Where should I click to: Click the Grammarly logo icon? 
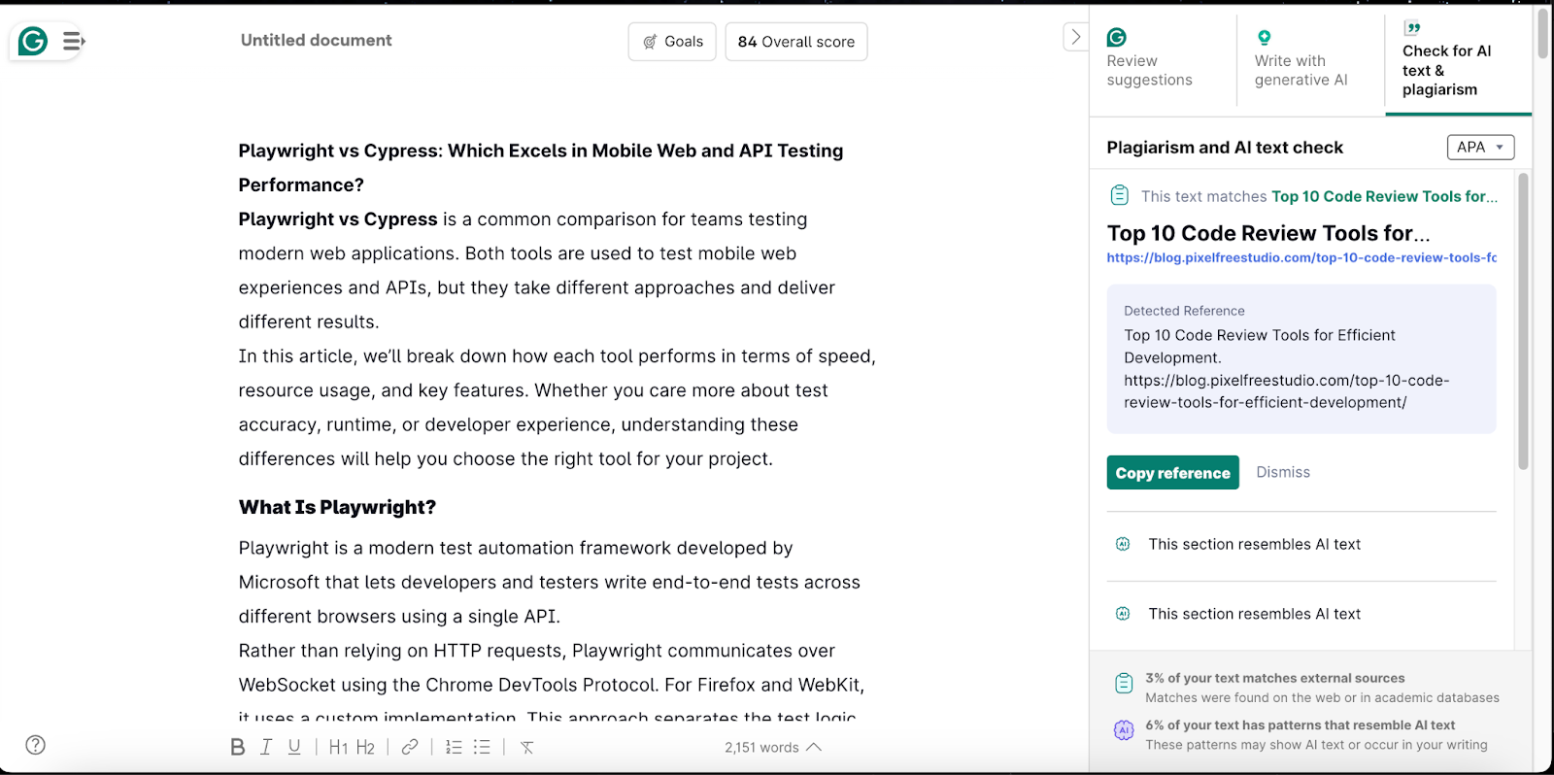(x=33, y=41)
